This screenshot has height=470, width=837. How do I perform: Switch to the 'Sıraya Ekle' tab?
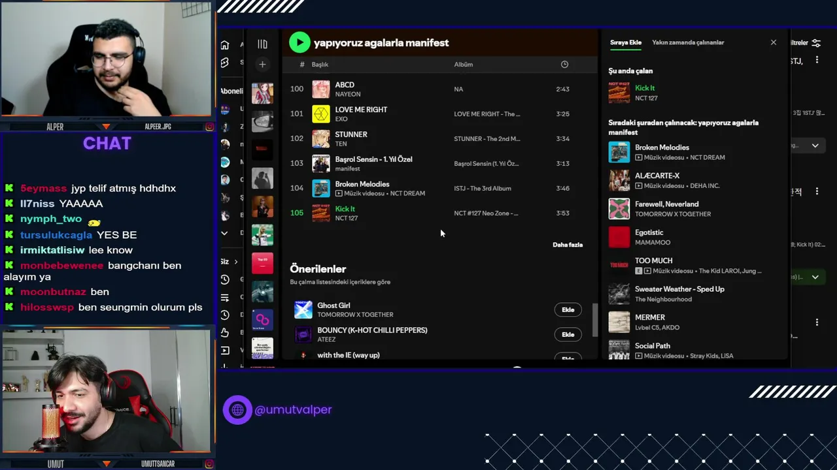(x=626, y=42)
